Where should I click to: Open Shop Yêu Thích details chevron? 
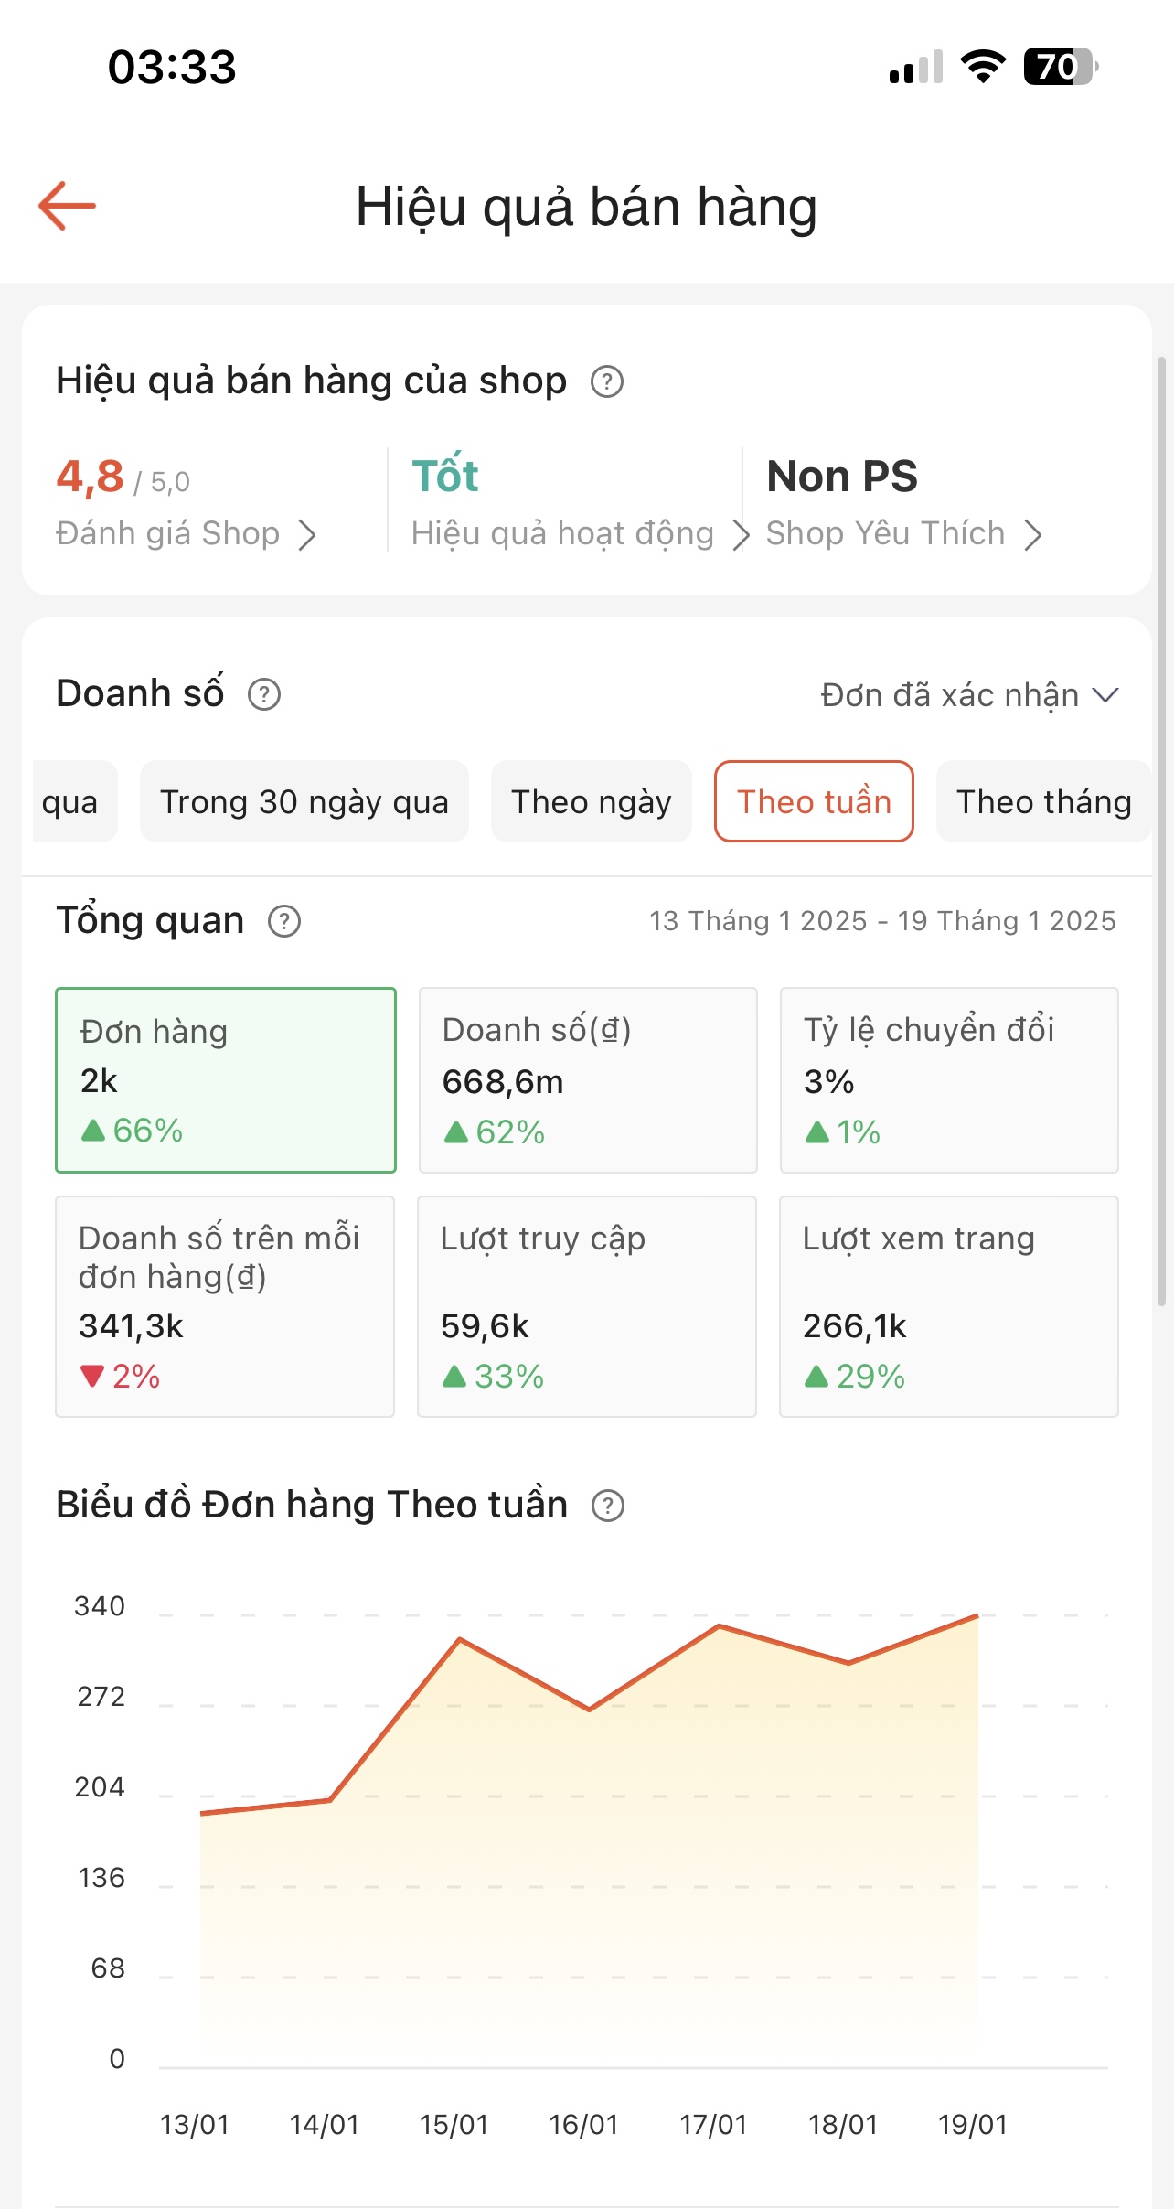[1033, 535]
